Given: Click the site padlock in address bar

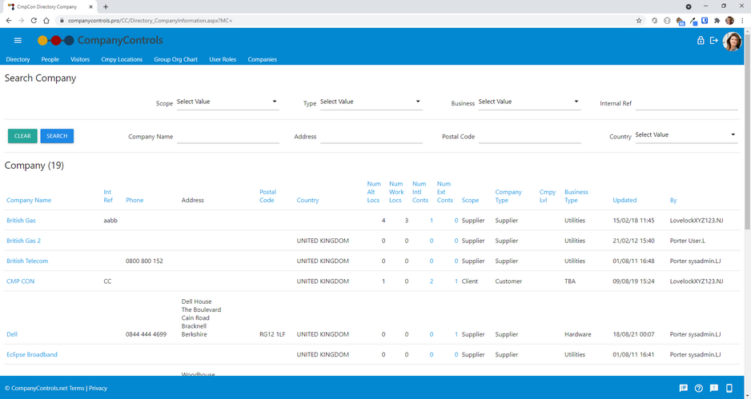Looking at the screenshot, I should tap(62, 21).
